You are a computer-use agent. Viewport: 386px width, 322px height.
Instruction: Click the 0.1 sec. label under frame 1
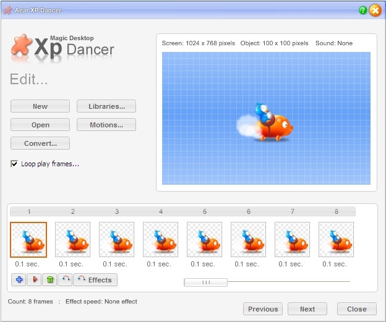pyautogui.click(x=27, y=264)
